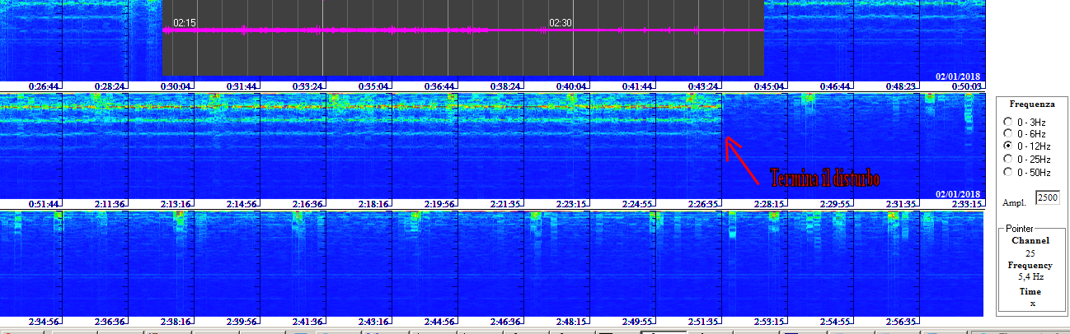This screenshot has width=1070, height=334.
Task: Click the 5,4 Hz frequency readout
Action: [x=1030, y=277]
